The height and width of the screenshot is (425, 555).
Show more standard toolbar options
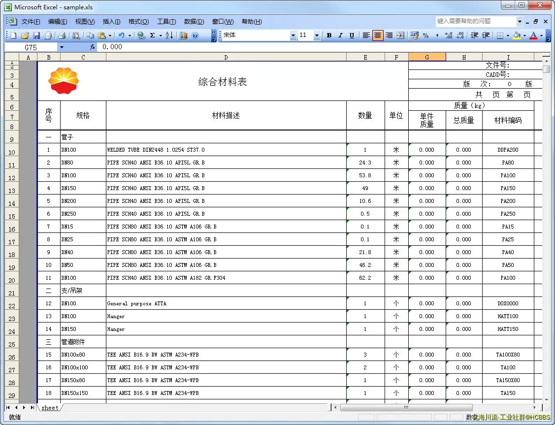click(x=214, y=35)
